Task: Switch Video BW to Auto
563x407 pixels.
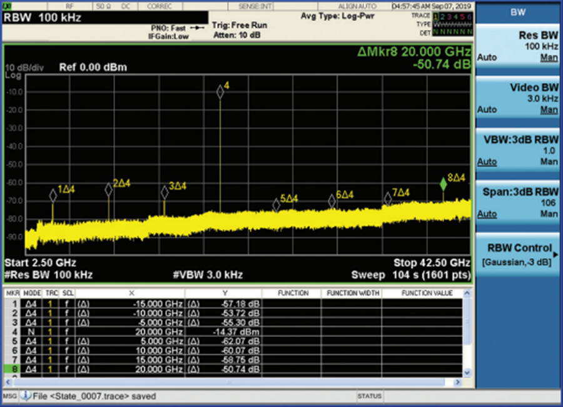Action: (x=487, y=109)
